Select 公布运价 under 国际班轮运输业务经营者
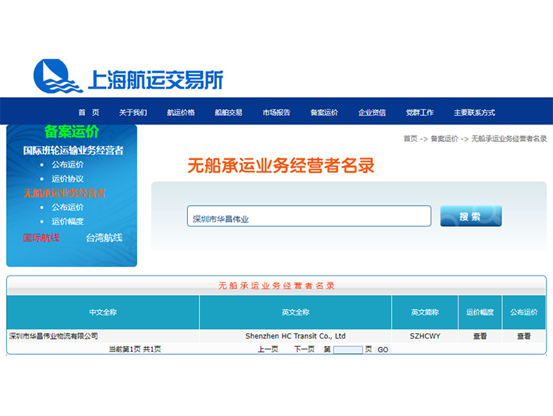Screen dimensions: 553x416 [x=68, y=165]
